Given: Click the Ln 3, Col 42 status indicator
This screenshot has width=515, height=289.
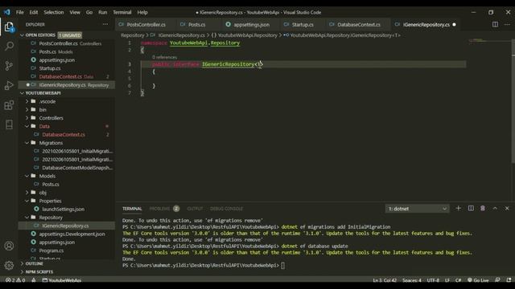Looking at the screenshot, I should click(385, 280).
